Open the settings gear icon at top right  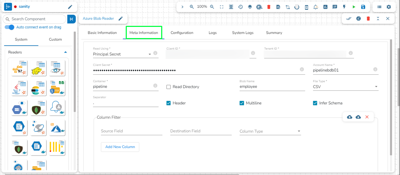coord(389,7)
